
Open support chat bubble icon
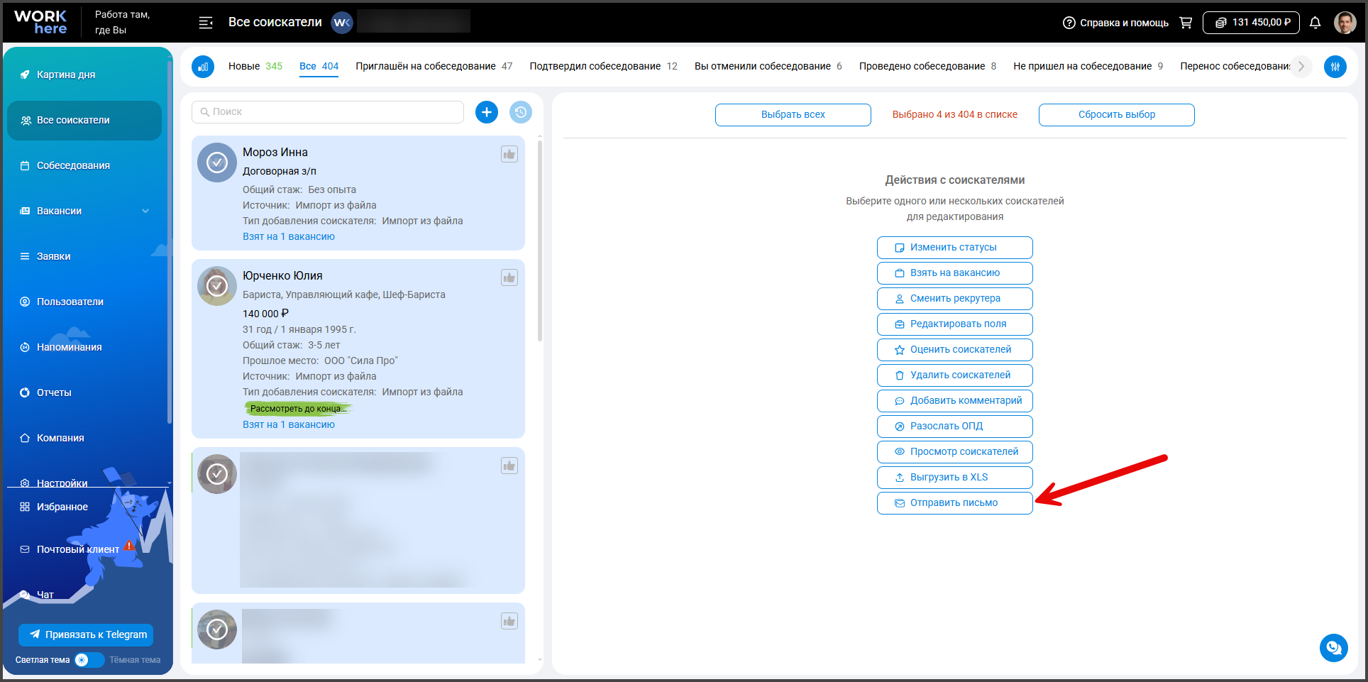(x=1334, y=647)
